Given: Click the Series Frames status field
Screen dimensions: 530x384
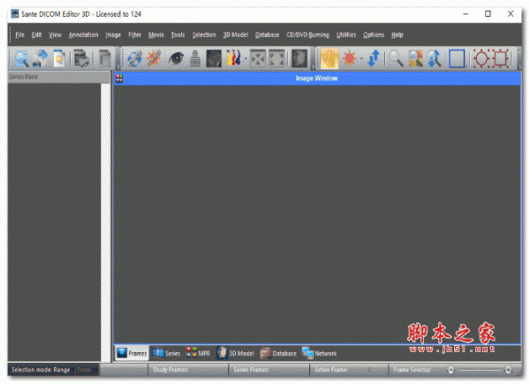Looking at the screenshot, I should click(269, 370).
